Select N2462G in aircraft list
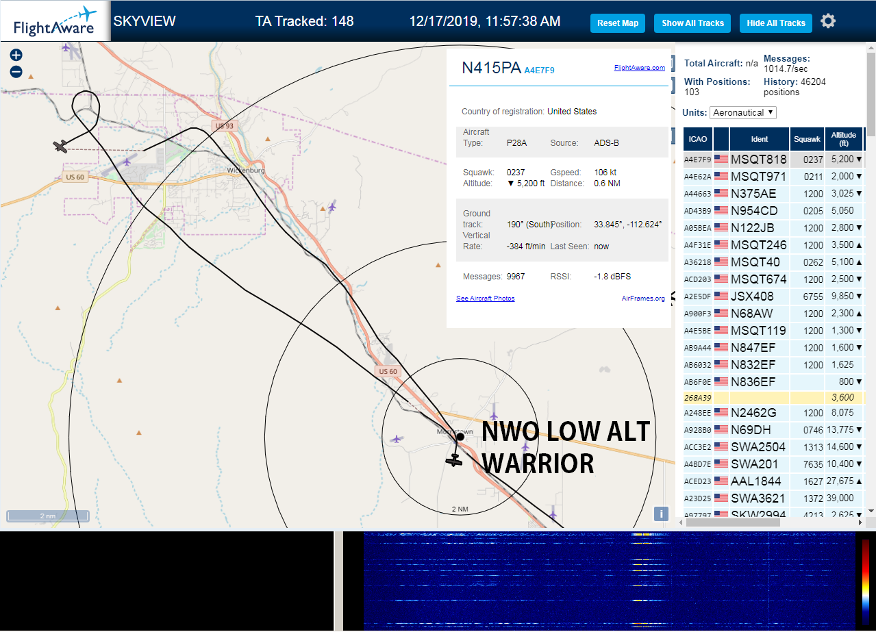The width and height of the screenshot is (876, 632). click(x=773, y=413)
